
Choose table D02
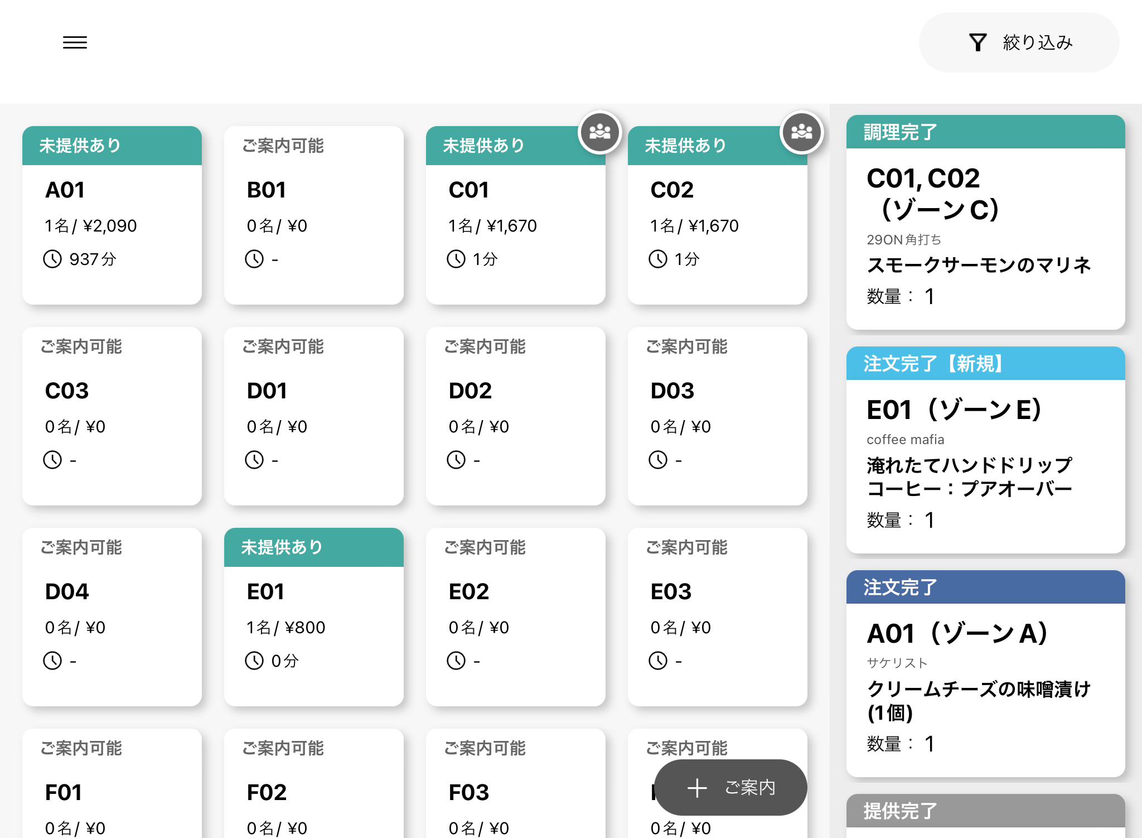[516, 416]
